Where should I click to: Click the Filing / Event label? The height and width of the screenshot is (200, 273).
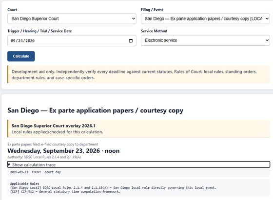click(x=152, y=10)
